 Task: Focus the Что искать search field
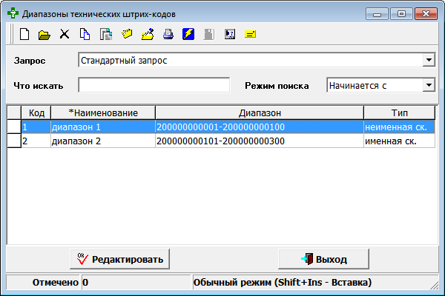(154, 85)
